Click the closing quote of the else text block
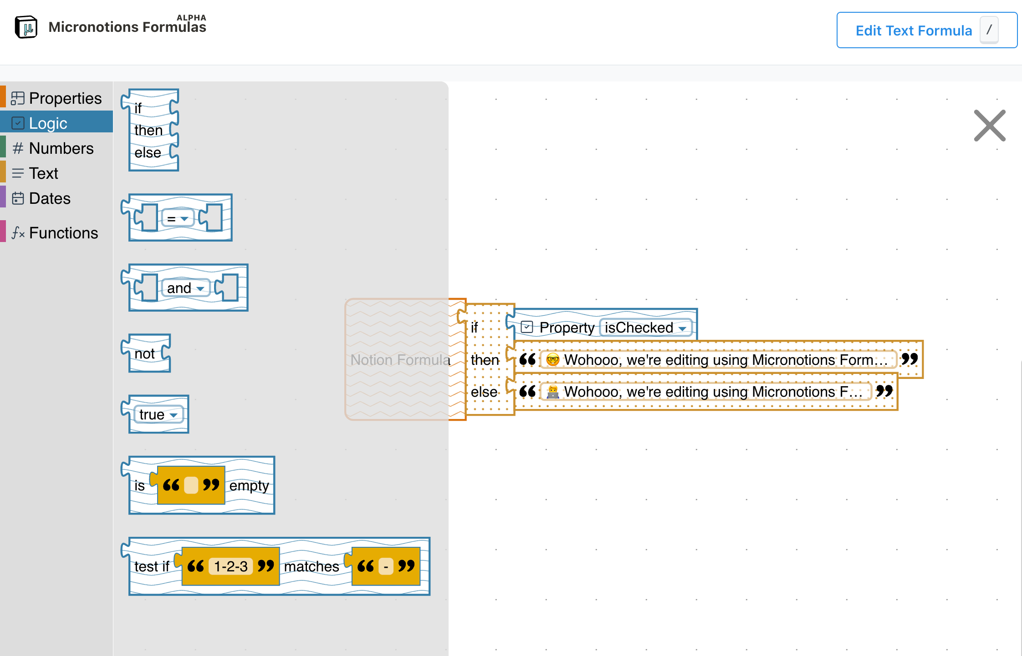This screenshot has height=656, width=1022. [884, 391]
